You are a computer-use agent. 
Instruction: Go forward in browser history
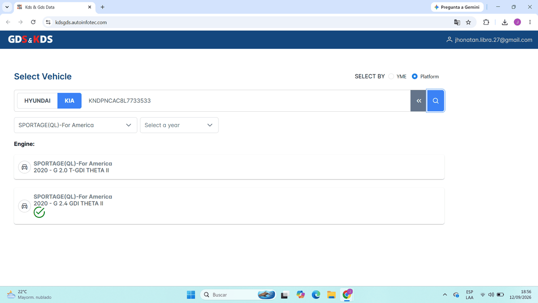click(x=21, y=22)
